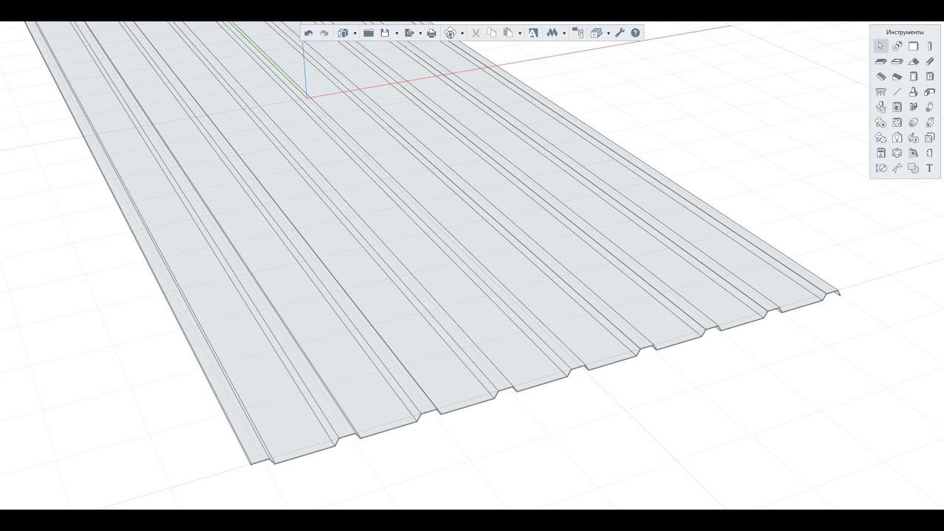Click the cloud sync collaboration icon
Viewport: 944px width, 531px height.
pos(451,33)
